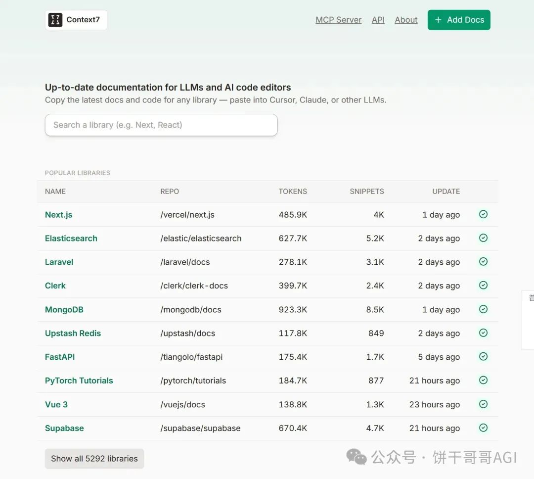Click the 877 snippets value

point(376,381)
